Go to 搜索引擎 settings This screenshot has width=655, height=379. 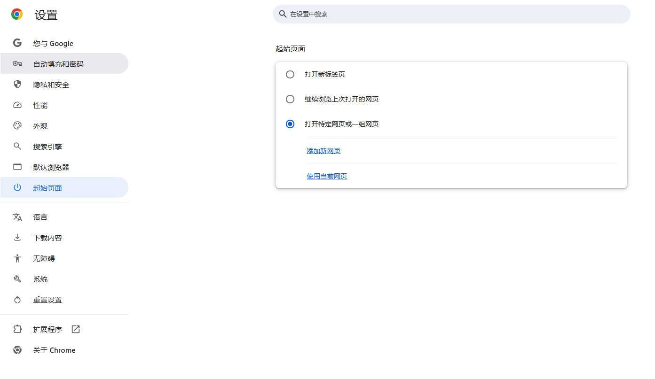coord(64,147)
